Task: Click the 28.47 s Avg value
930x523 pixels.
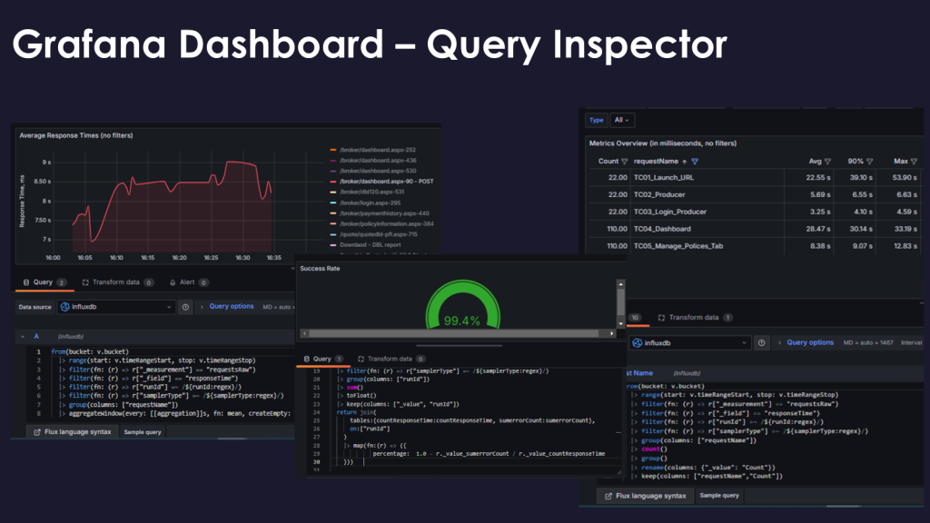Action: coord(818,229)
